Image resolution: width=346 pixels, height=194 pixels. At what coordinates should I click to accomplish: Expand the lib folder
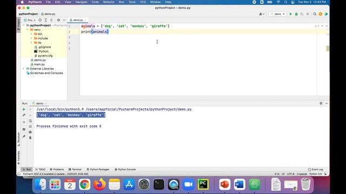[31, 43]
